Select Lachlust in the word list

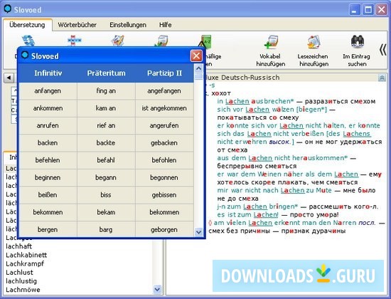point(19,272)
